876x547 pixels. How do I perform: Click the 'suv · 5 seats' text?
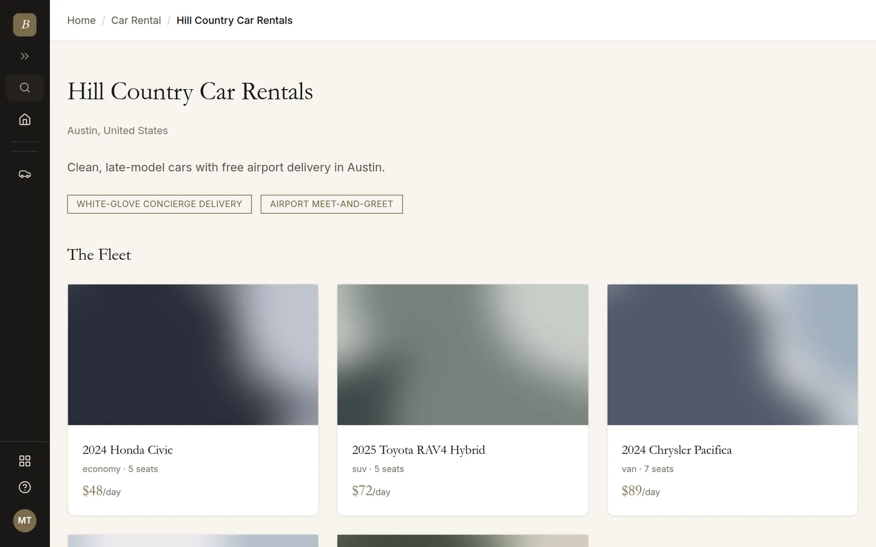coord(378,469)
